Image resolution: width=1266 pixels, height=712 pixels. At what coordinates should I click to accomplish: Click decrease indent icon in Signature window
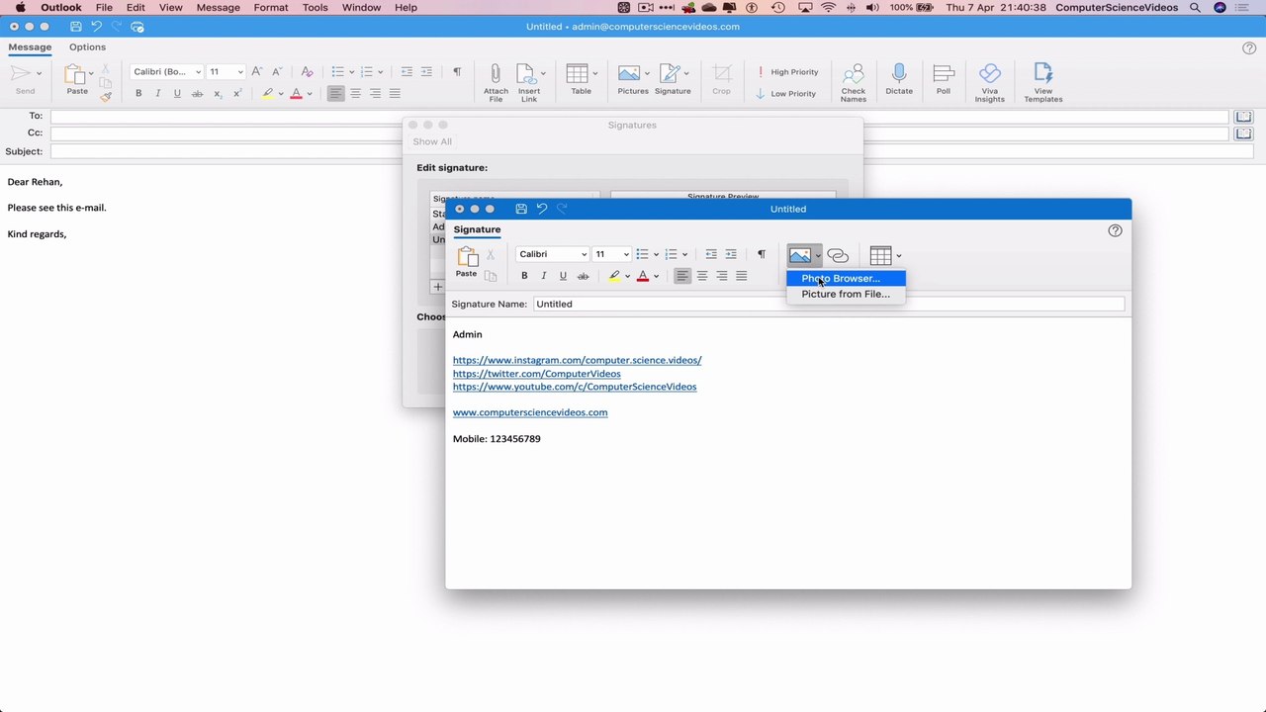pyautogui.click(x=711, y=254)
